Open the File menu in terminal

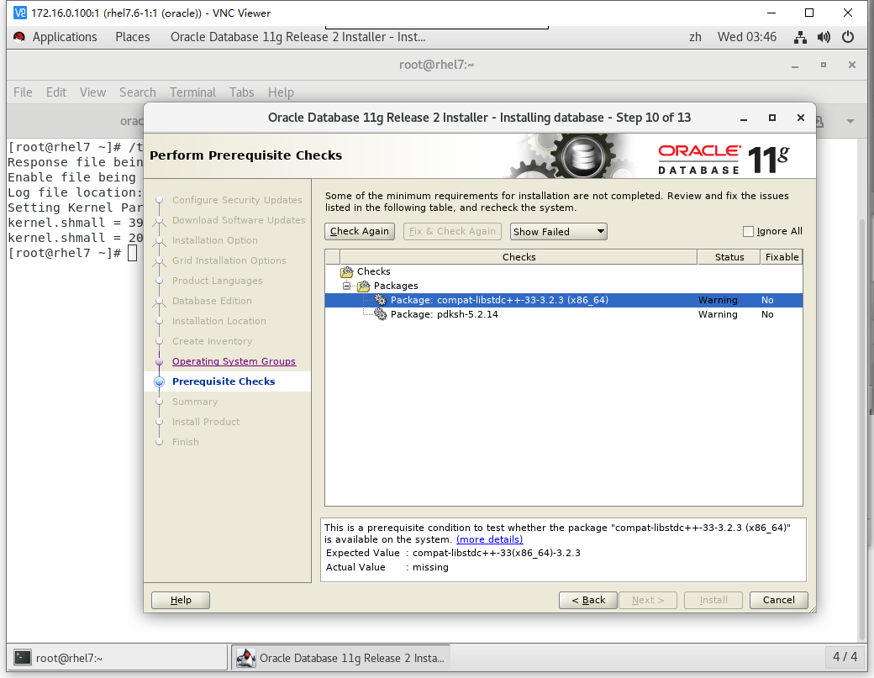coord(23,92)
